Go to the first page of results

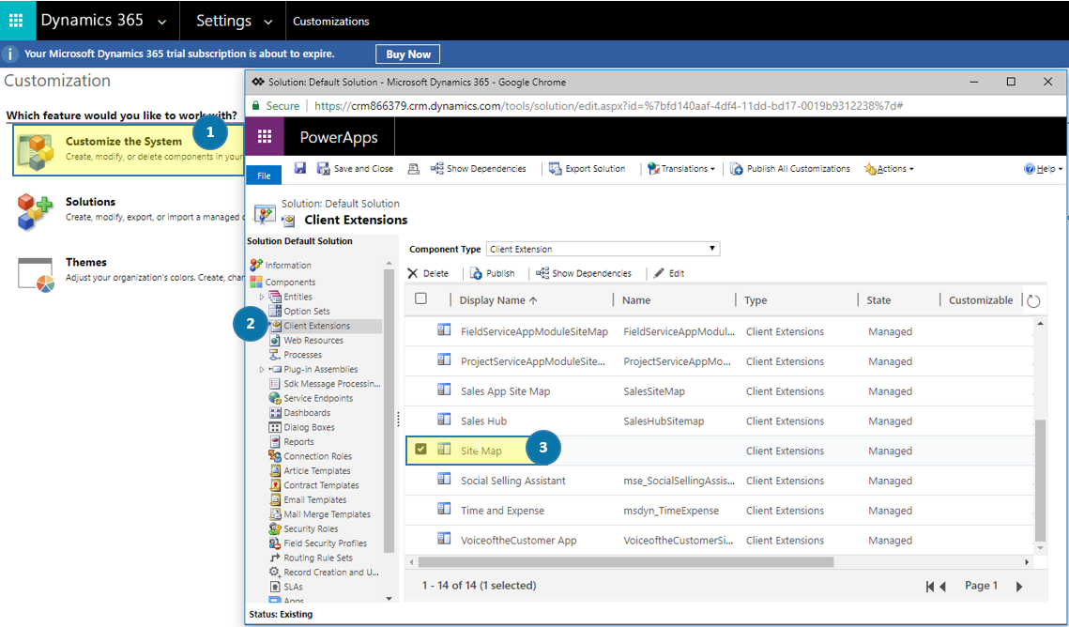coord(930,586)
